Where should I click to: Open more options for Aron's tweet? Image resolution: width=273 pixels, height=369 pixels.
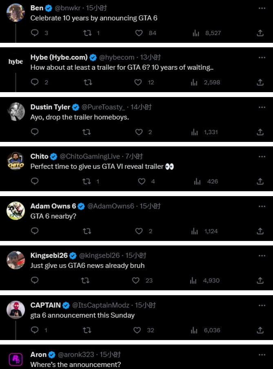click(262, 355)
